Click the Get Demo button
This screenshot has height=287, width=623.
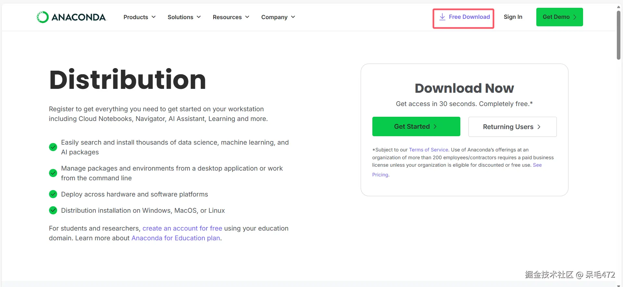pos(559,17)
